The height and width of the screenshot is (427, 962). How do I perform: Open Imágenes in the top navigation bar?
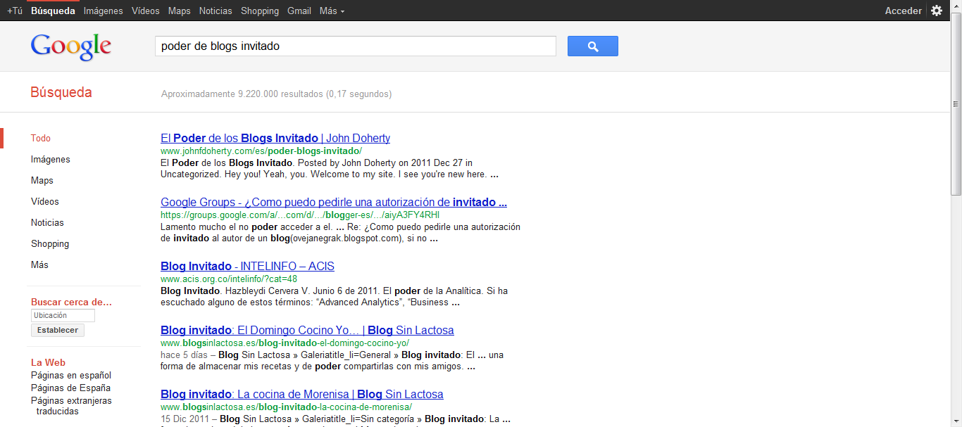click(103, 11)
